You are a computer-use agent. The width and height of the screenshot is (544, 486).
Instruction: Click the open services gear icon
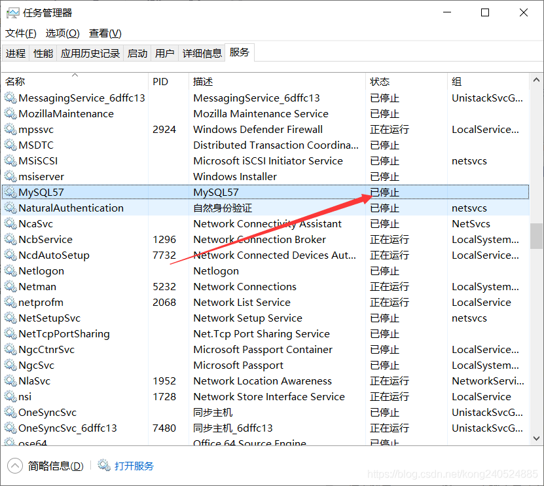(104, 466)
